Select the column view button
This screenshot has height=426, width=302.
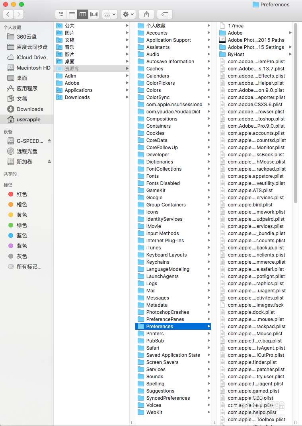tap(83, 14)
